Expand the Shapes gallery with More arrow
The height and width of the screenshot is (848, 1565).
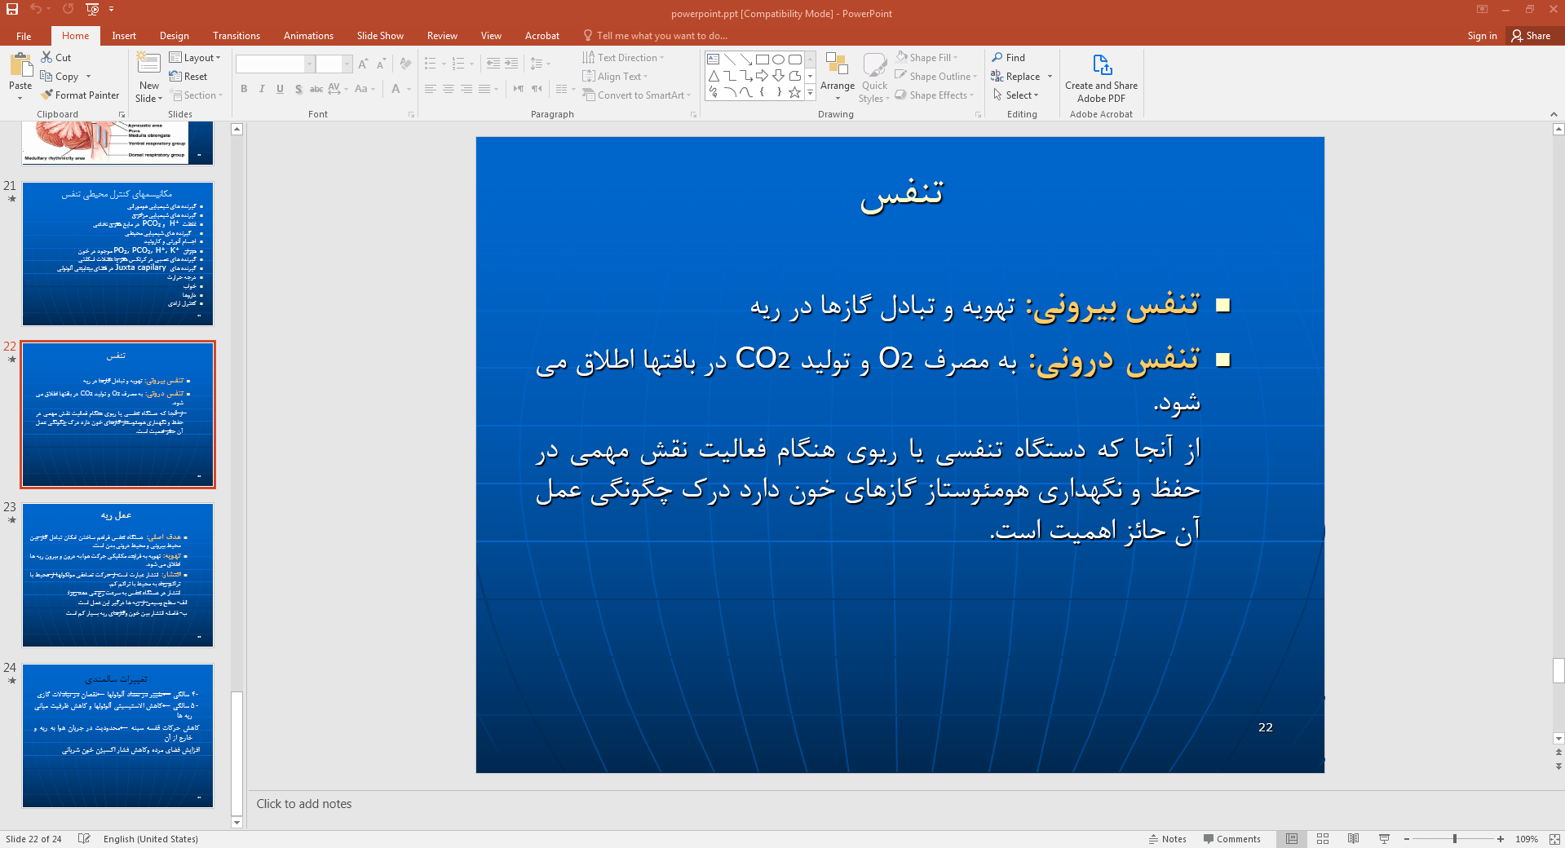point(810,92)
